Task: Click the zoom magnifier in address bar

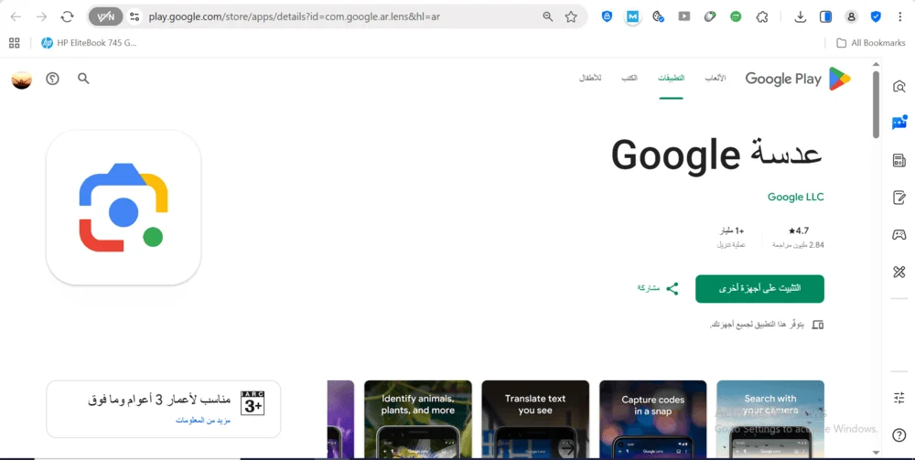Action: coord(547,16)
